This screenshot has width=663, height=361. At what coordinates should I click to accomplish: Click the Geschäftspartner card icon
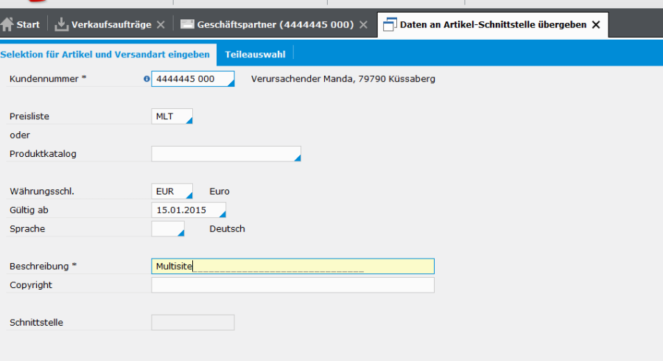187,24
